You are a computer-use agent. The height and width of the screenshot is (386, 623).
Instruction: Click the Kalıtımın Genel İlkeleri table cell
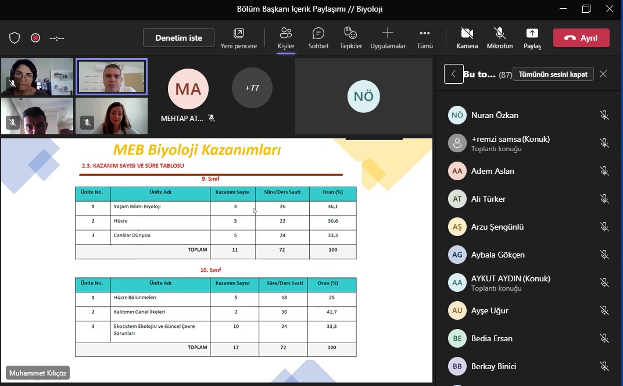point(160,313)
